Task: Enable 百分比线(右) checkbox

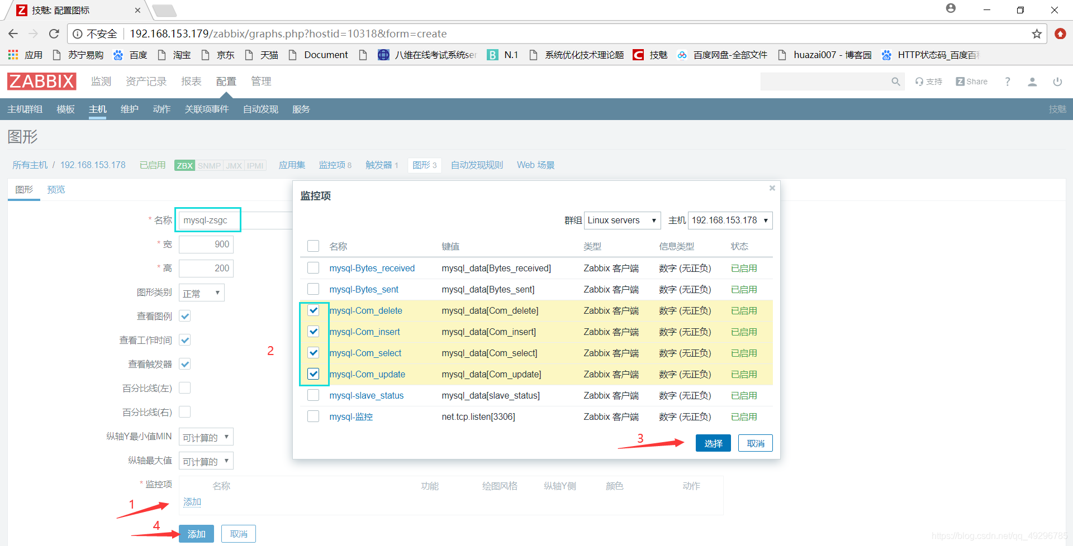Action: click(x=185, y=412)
